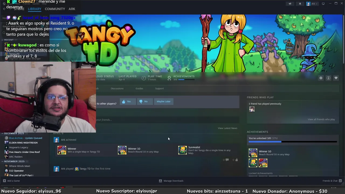Click the red-hat achievement thumbnail in panel
The image size is (345, 194).
point(263,163)
